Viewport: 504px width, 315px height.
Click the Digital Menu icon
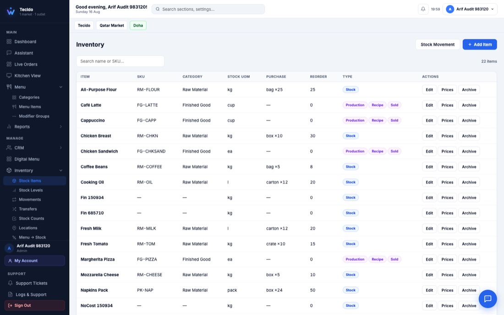click(x=9, y=159)
